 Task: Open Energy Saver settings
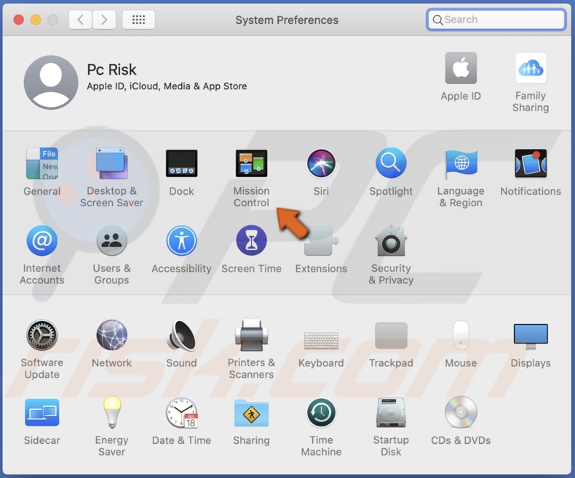[111, 413]
